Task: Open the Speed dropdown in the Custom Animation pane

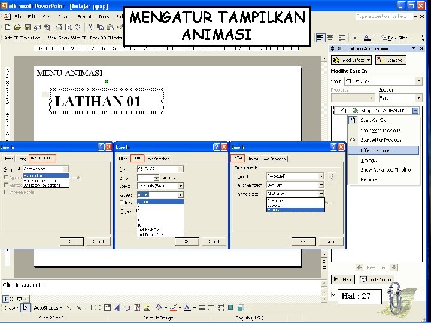Action: 418,97
